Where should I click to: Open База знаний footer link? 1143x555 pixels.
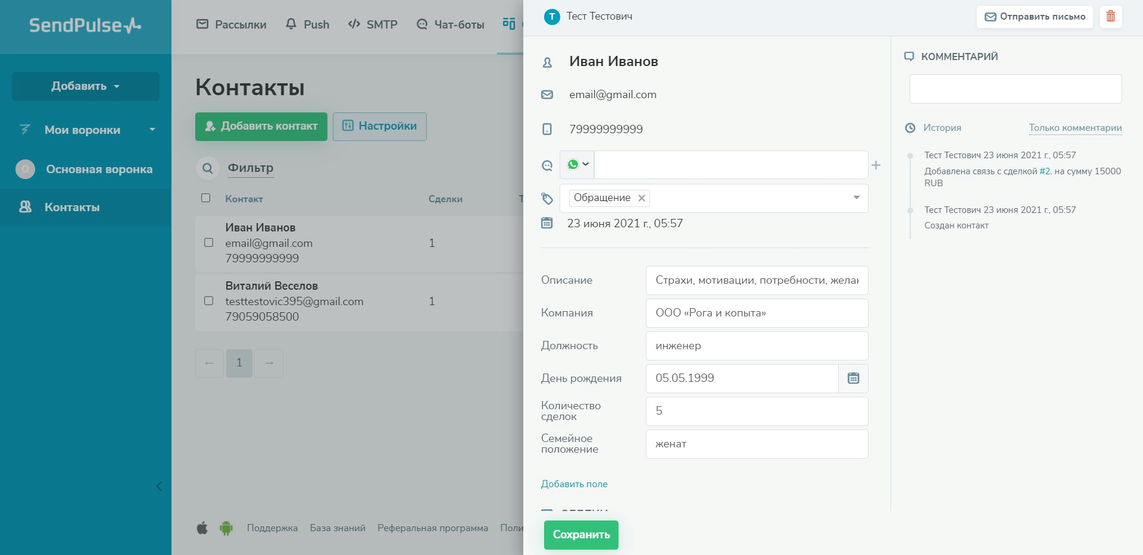click(338, 528)
